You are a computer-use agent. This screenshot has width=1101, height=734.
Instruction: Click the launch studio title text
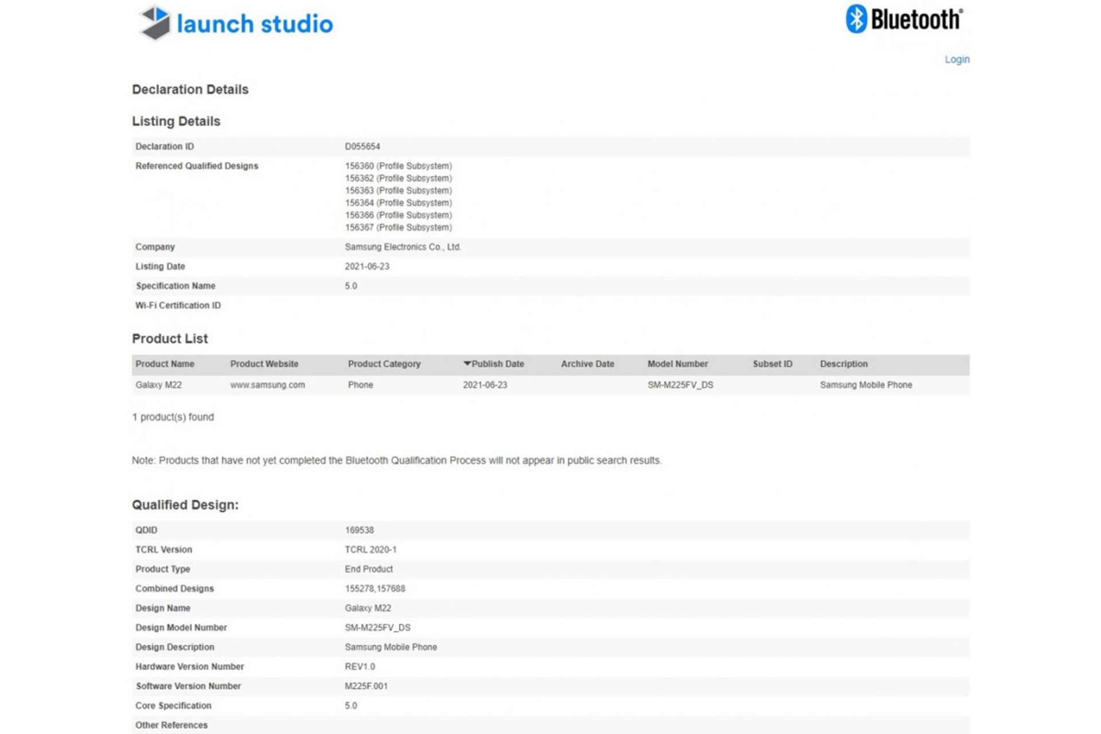(x=255, y=24)
